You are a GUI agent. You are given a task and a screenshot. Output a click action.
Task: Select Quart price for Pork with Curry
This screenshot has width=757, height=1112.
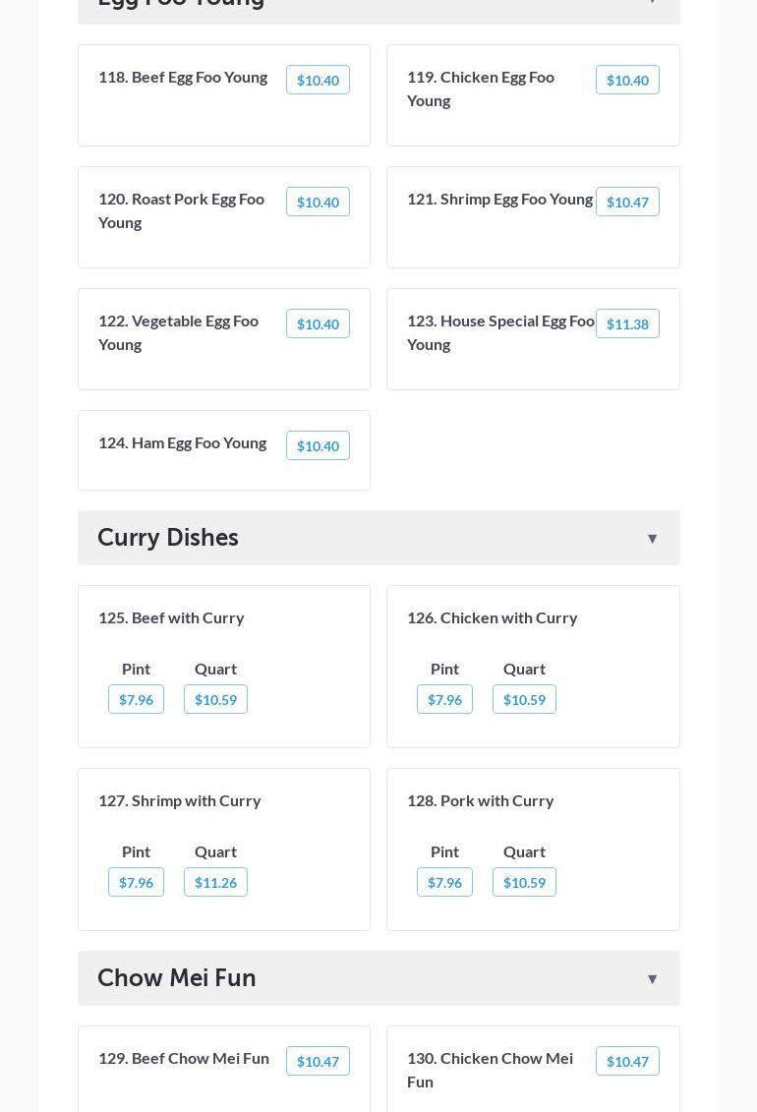pos(524,882)
